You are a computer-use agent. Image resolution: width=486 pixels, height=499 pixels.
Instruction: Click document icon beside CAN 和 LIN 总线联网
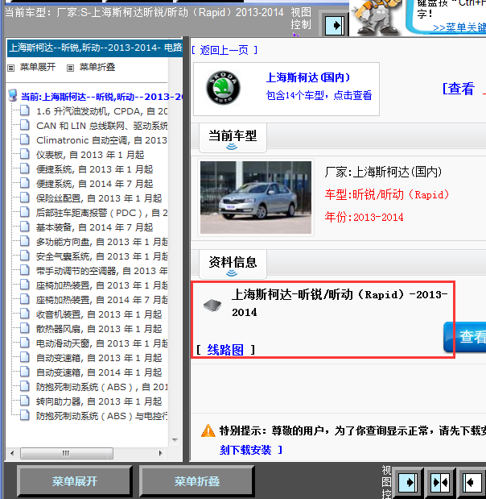24,125
